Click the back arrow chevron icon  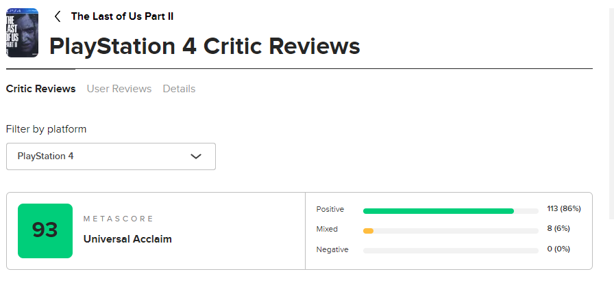(58, 16)
